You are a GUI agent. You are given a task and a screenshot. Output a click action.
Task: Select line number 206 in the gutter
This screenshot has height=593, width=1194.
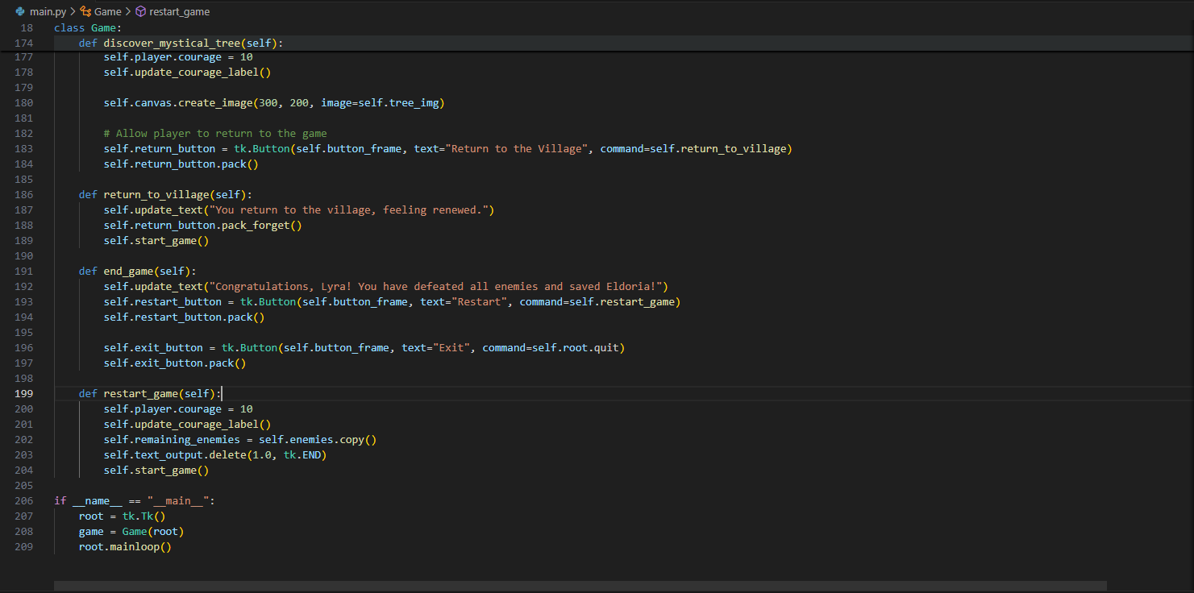(x=23, y=500)
